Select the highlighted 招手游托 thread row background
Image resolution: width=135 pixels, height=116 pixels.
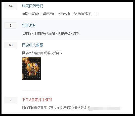coord(67,29)
